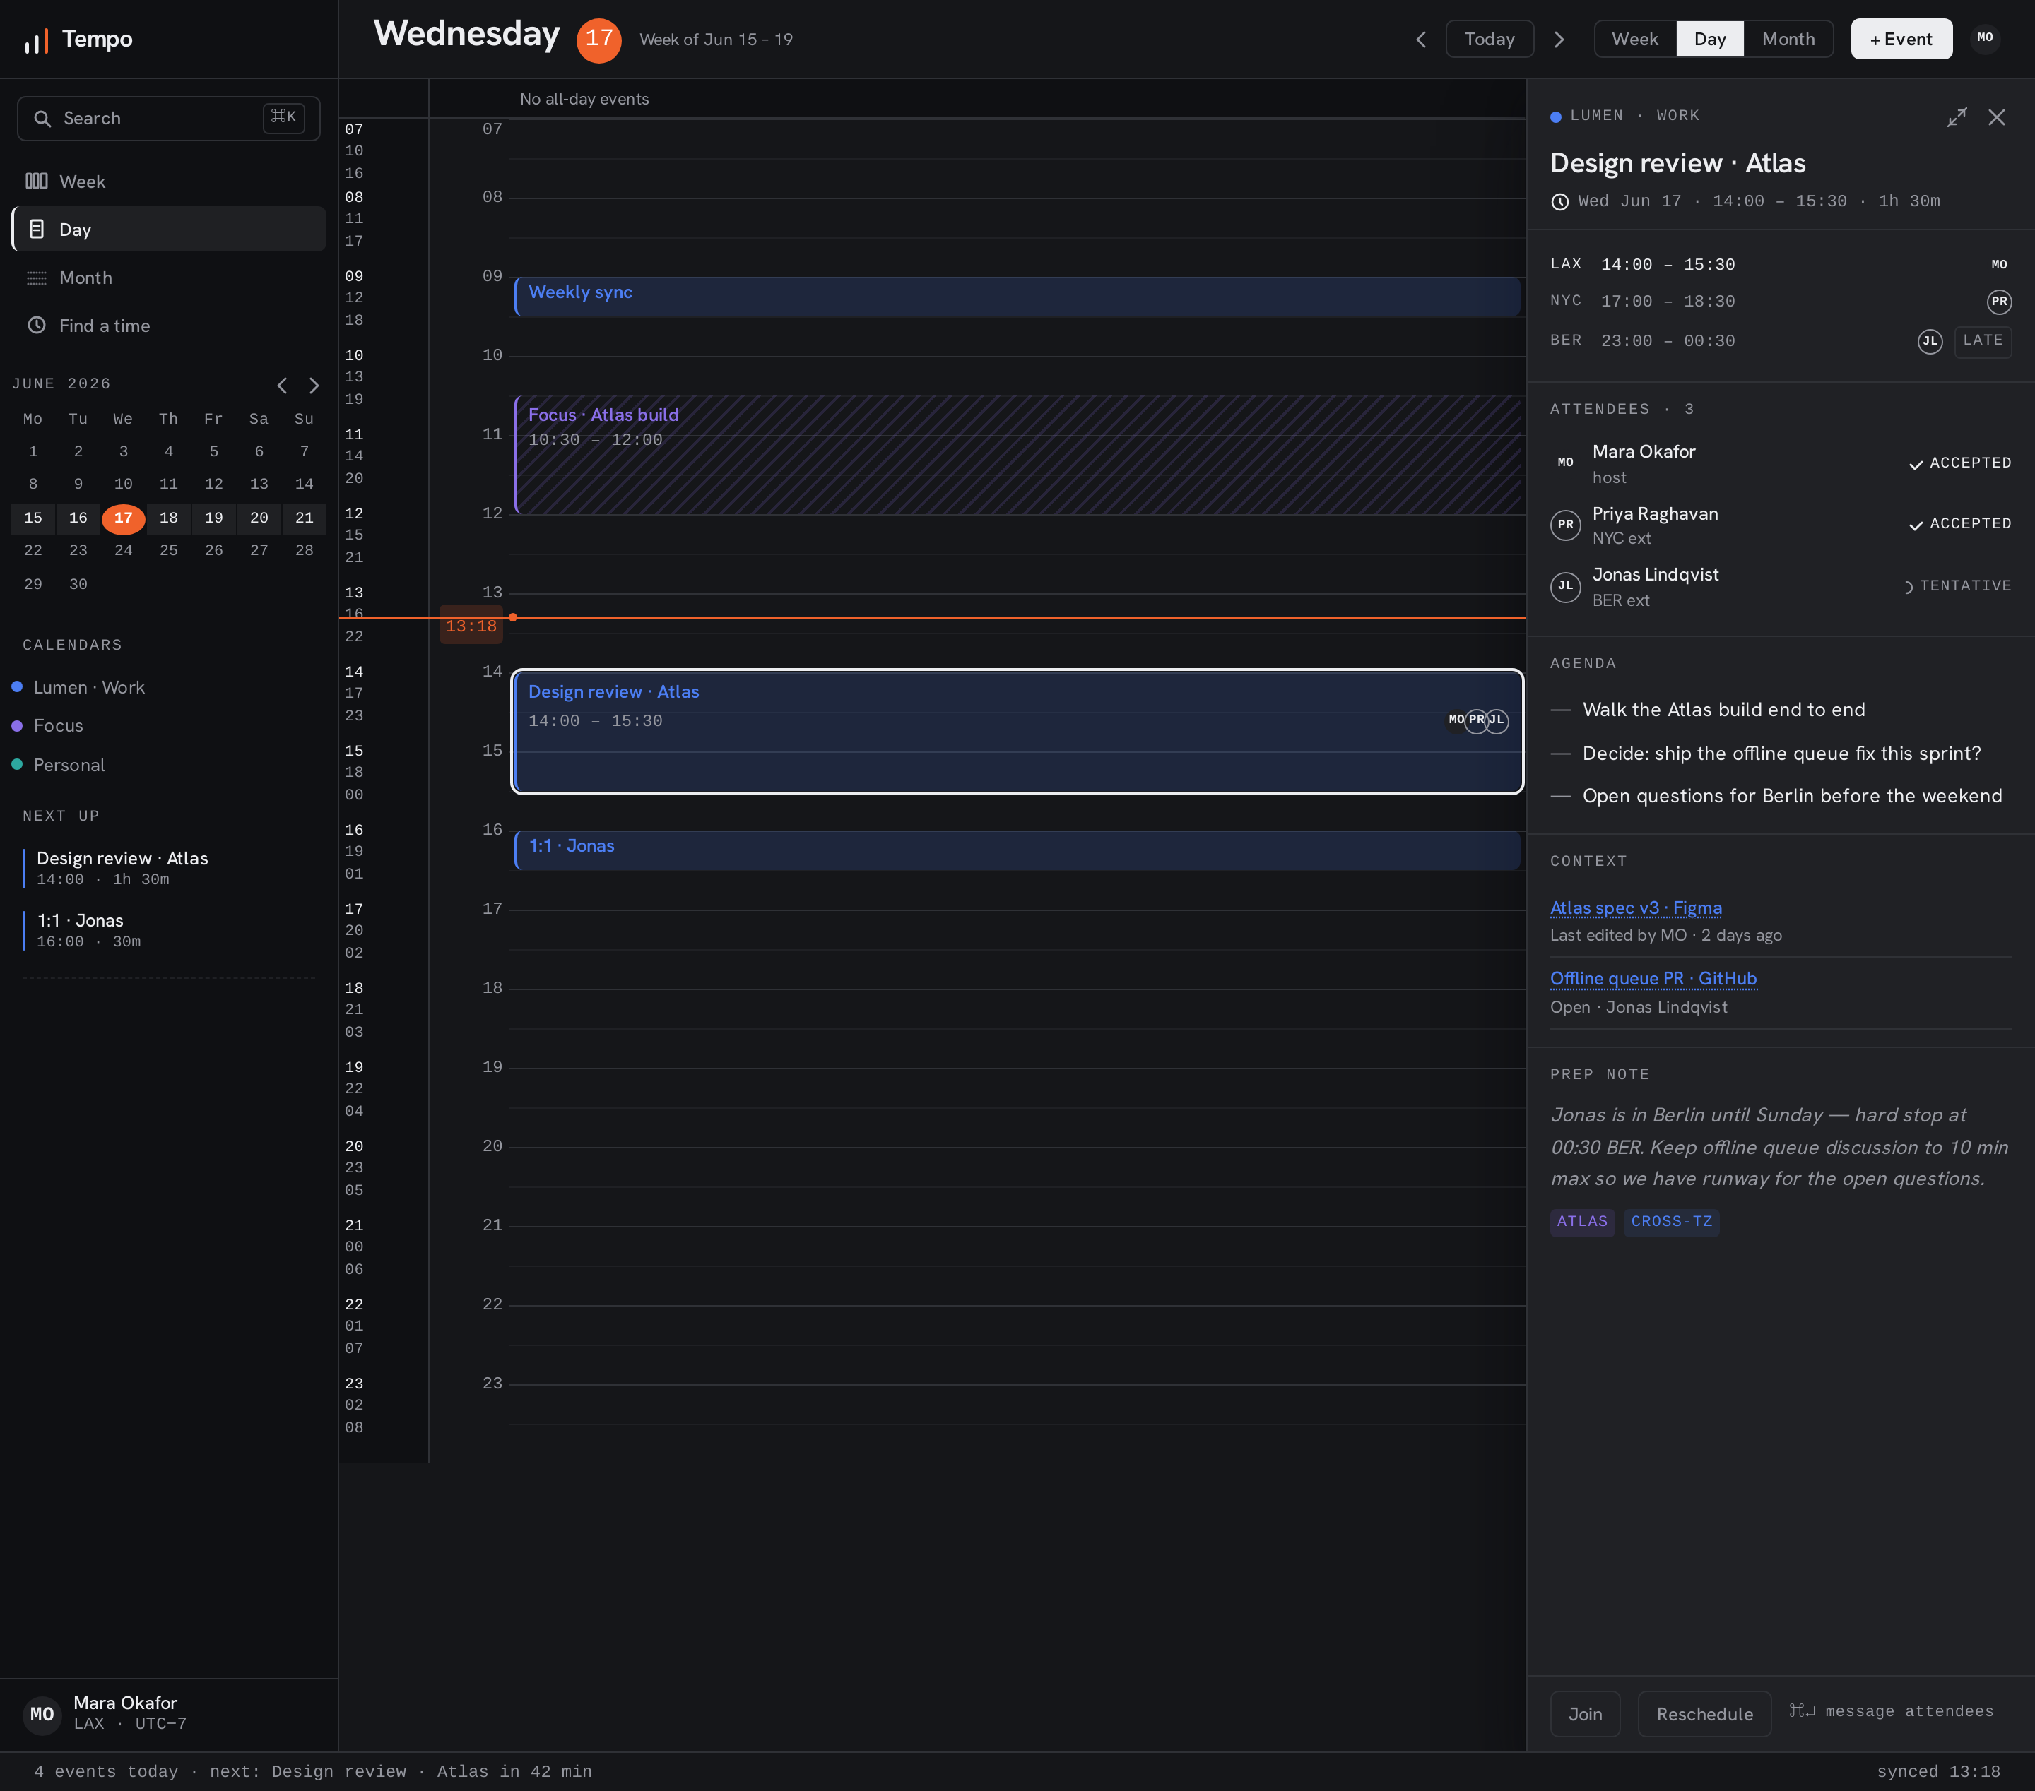Screen dimensions: 2035x1791
Task: Click the LATE badge on BER row
Action: (x=1982, y=341)
